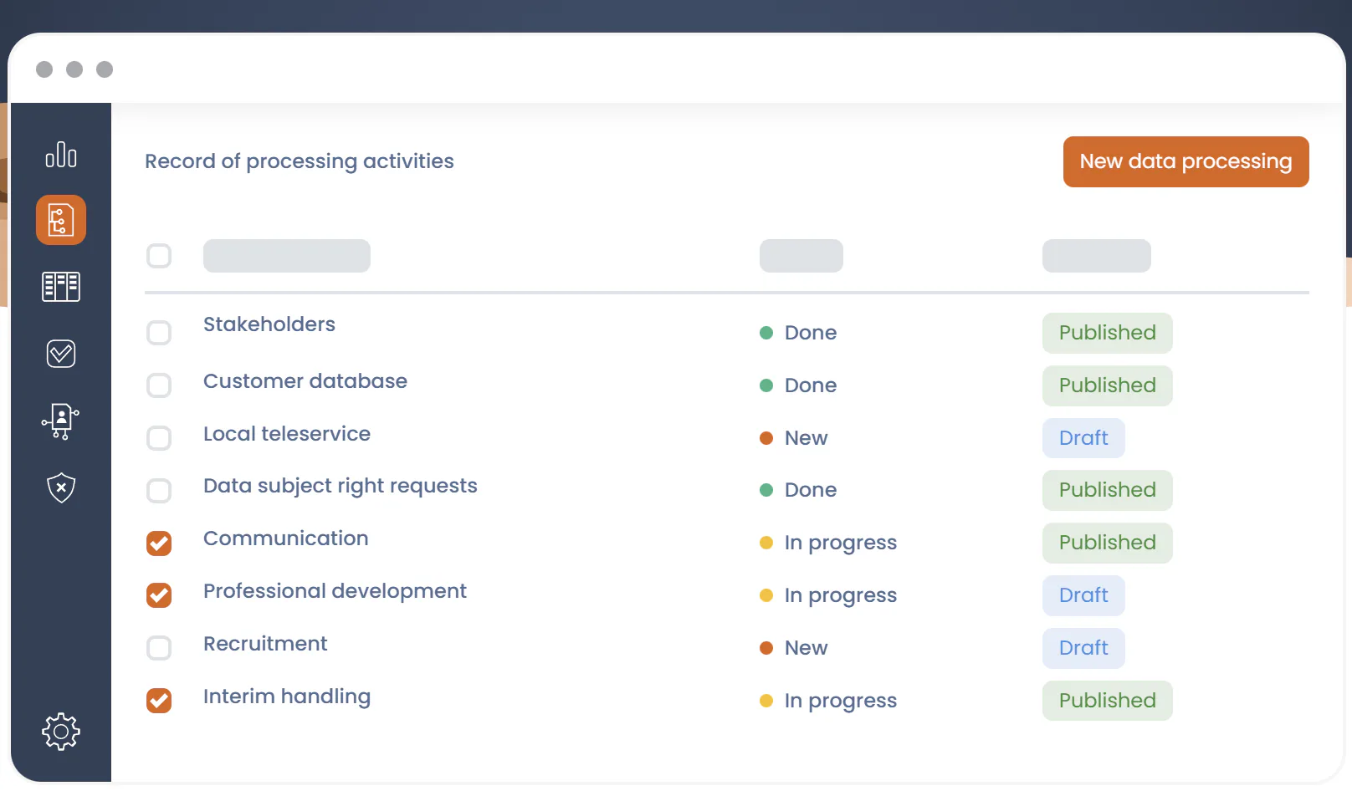Open the book register sidebar icon

coord(61,287)
